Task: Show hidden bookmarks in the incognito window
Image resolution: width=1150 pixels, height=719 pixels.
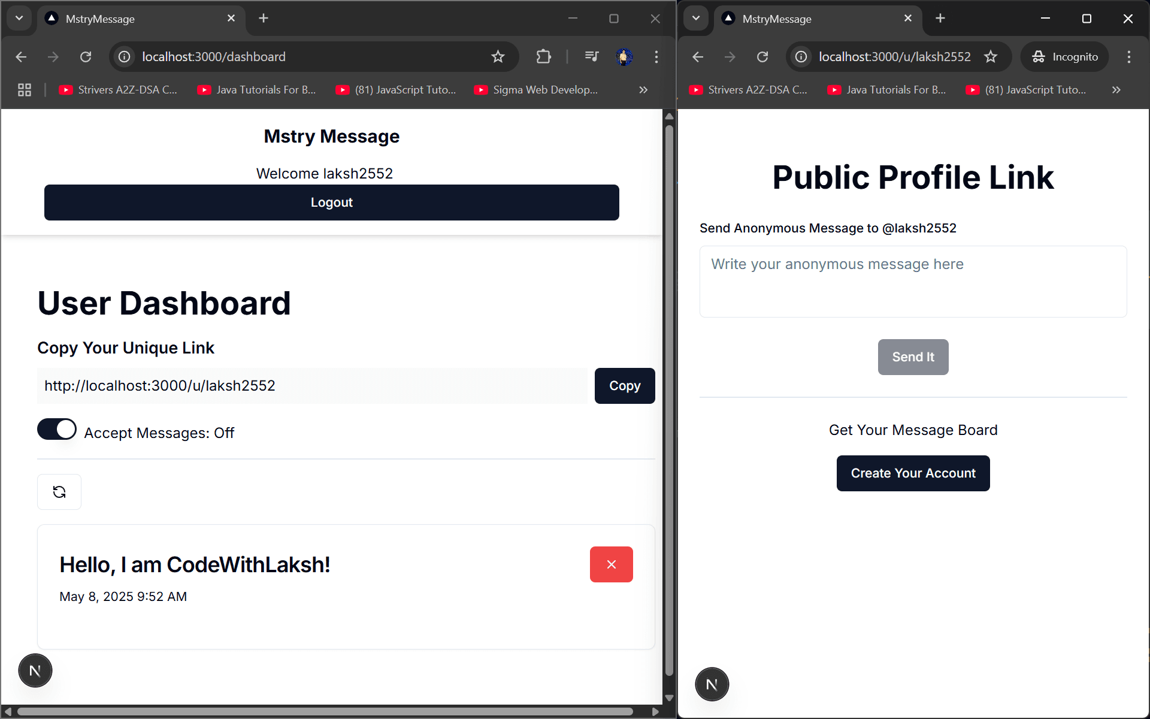Action: [x=1116, y=90]
